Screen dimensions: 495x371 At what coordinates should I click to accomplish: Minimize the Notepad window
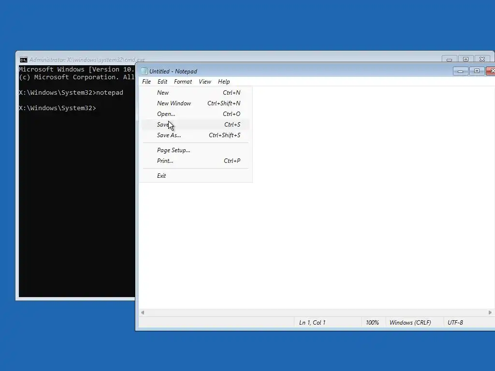coord(460,71)
